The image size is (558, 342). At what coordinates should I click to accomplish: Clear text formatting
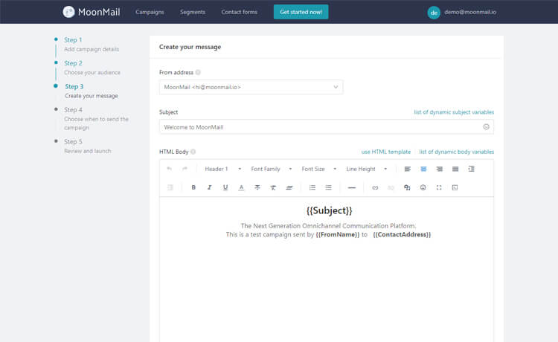point(273,187)
